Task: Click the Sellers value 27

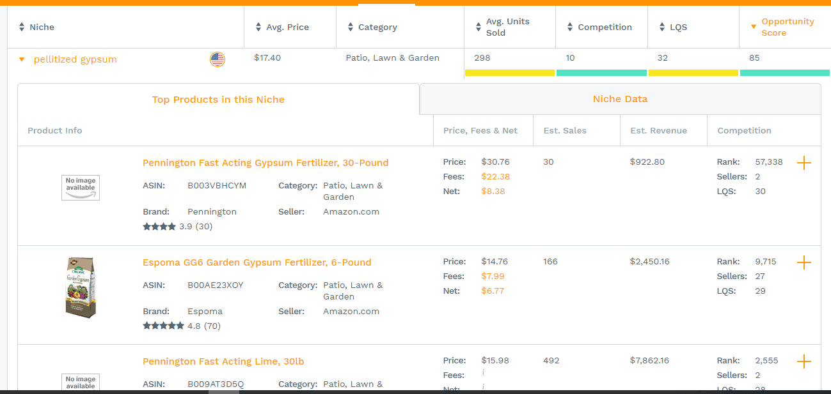Action: click(x=761, y=277)
